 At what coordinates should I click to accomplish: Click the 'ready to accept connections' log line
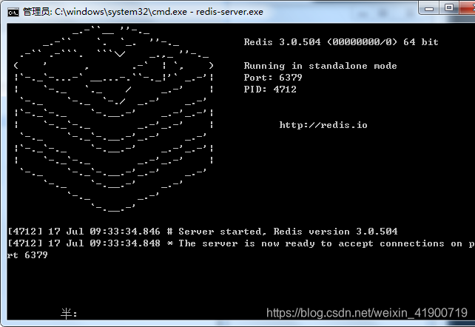coord(241,243)
